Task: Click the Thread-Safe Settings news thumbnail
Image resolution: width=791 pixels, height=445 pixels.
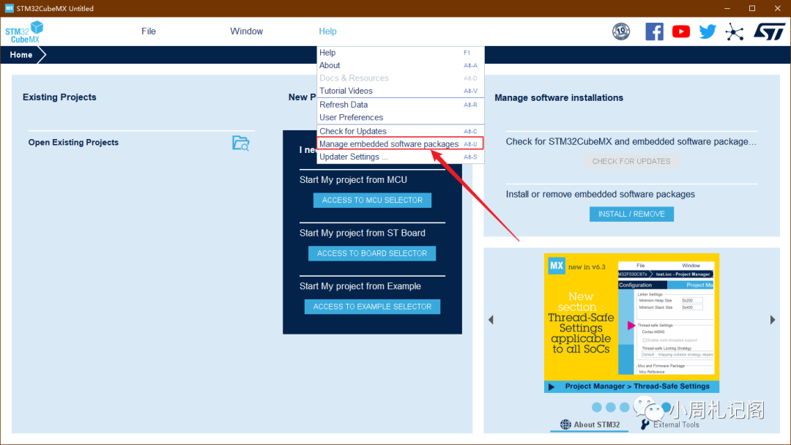Action: pos(631,323)
